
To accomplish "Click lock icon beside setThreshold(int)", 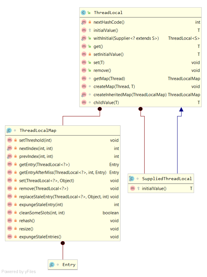I will [16, 140].
